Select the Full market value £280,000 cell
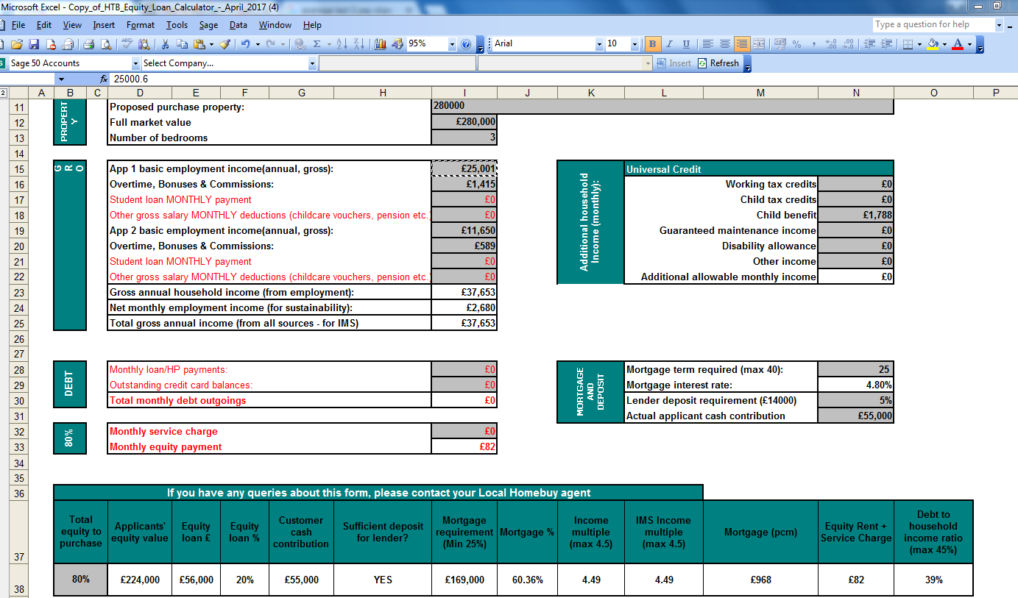Image resolution: width=1018 pixels, height=598 pixels. point(464,122)
